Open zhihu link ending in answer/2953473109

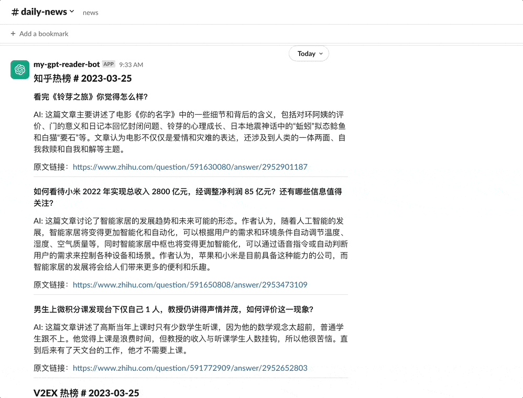click(190, 285)
